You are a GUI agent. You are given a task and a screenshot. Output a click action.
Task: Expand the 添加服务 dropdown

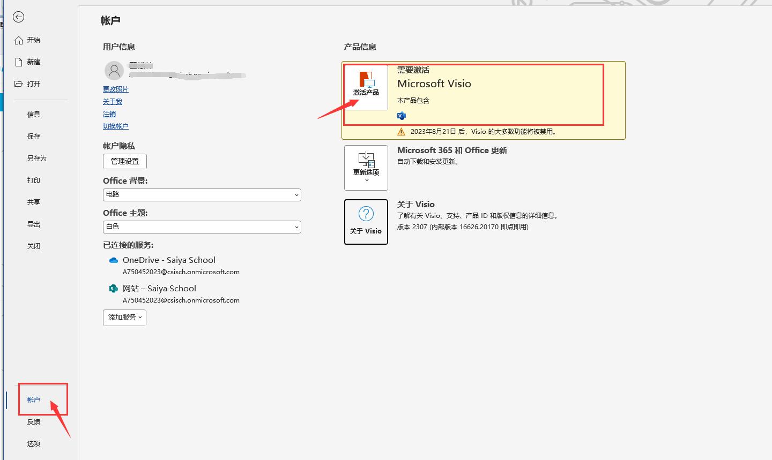[124, 317]
